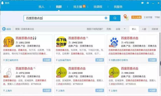Click the 山东省济南市 location text

click(x=64, y=60)
